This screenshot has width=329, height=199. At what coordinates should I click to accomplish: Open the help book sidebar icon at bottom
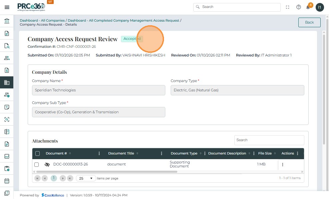(x=7, y=193)
